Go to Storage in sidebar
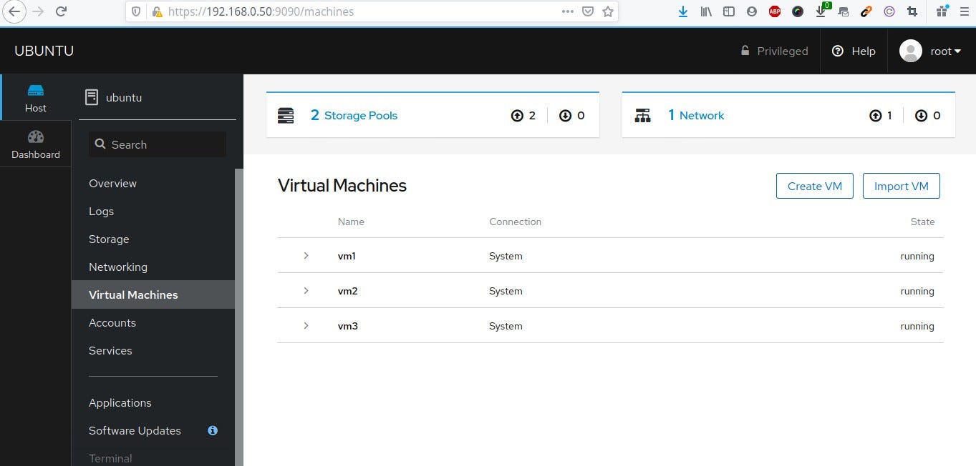The width and height of the screenshot is (976, 466). (109, 239)
